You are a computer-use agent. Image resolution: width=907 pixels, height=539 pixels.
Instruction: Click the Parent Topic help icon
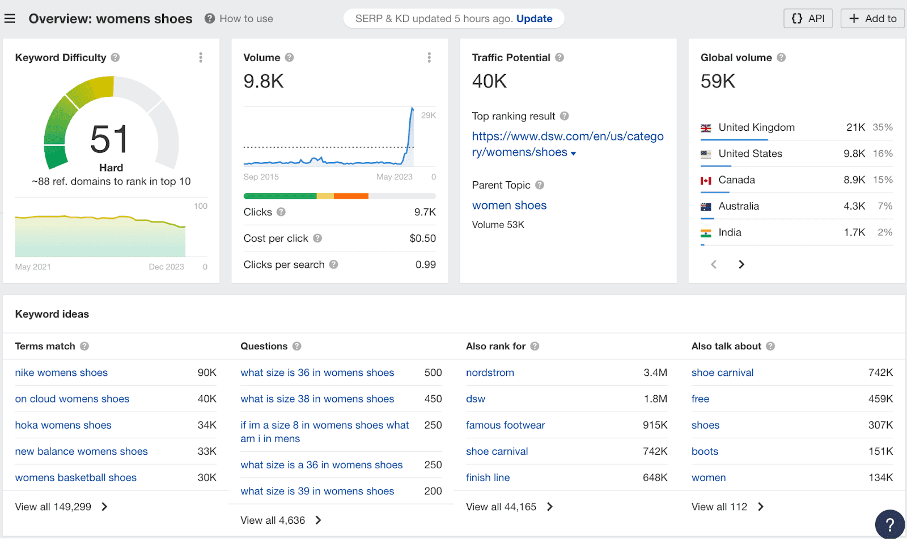pyautogui.click(x=539, y=185)
